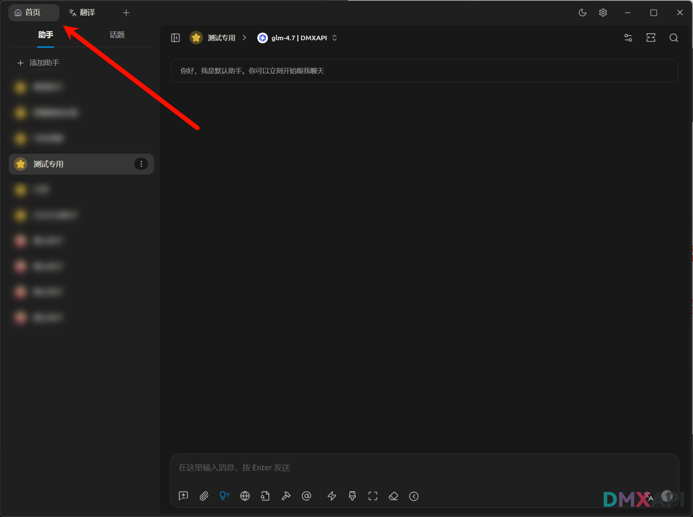Click the 添加助手 button
Viewport: 693px width, 517px height.
point(39,63)
